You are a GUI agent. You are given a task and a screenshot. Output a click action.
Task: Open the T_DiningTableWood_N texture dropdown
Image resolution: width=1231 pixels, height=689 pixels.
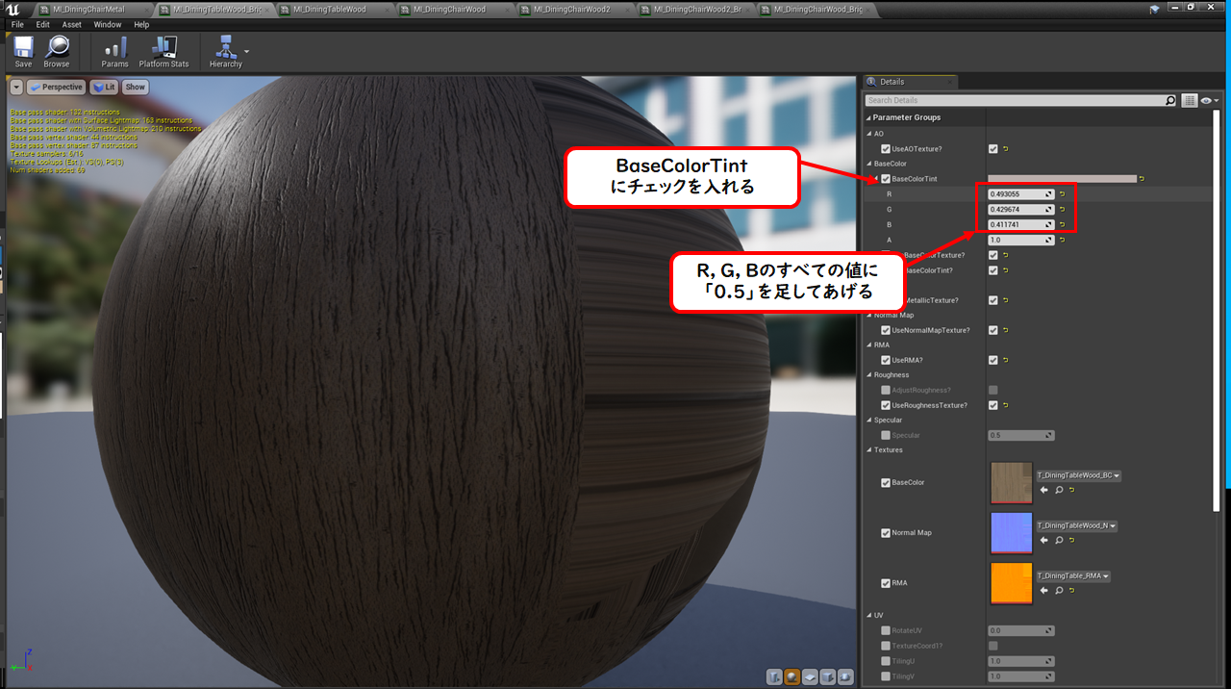point(1076,525)
